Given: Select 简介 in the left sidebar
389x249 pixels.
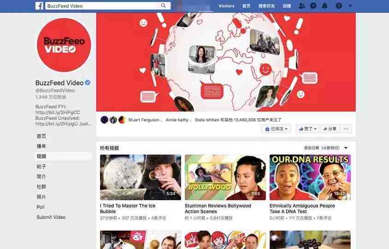Looking at the screenshot, I should (41, 177).
